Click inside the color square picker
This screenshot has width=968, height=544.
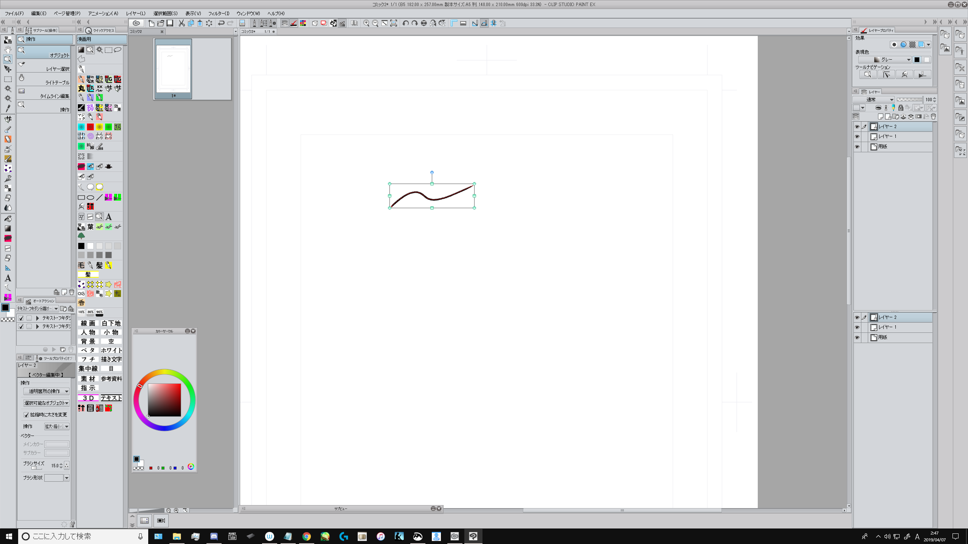(164, 400)
